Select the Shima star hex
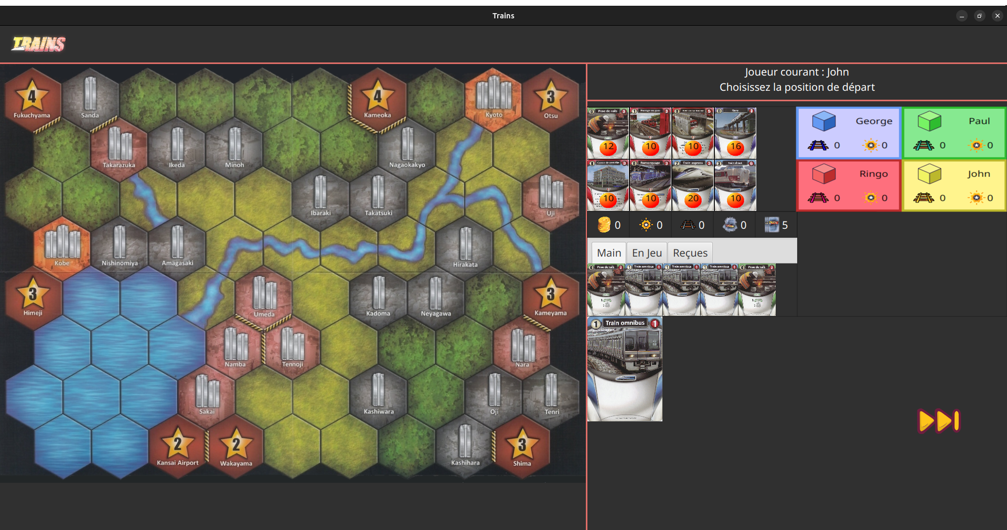The height and width of the screenshot is (530, 1007). point(522,446)
